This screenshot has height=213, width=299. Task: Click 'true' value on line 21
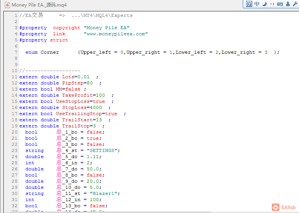pyautogui.click(x=93, y=138)
